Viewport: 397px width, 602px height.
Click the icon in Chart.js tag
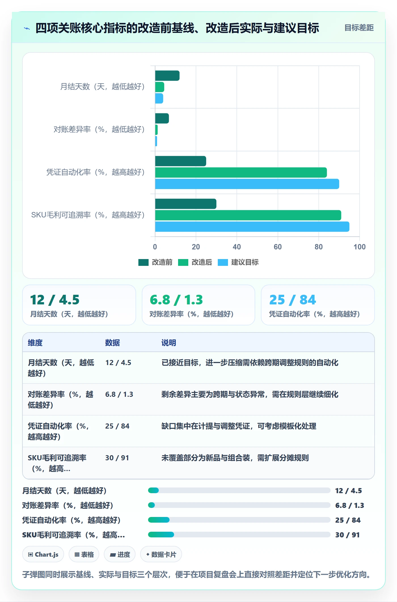31,555
